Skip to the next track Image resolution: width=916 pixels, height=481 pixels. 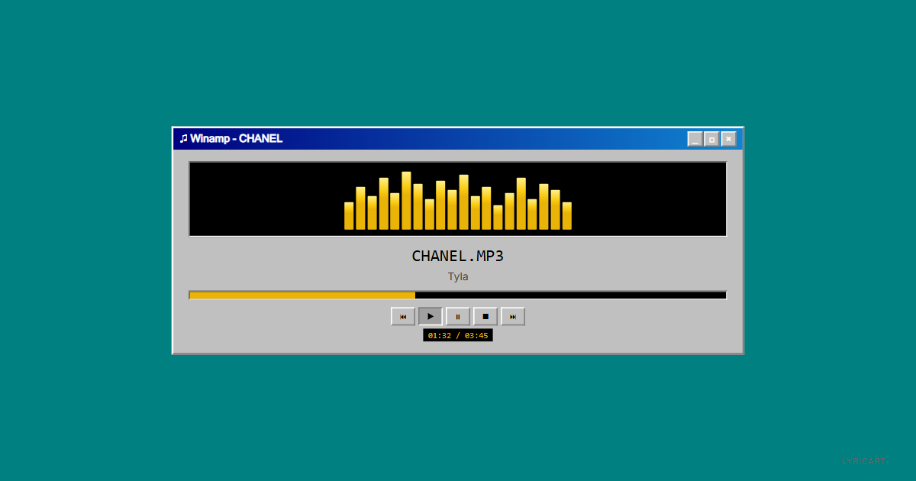[x=512, y=316]
